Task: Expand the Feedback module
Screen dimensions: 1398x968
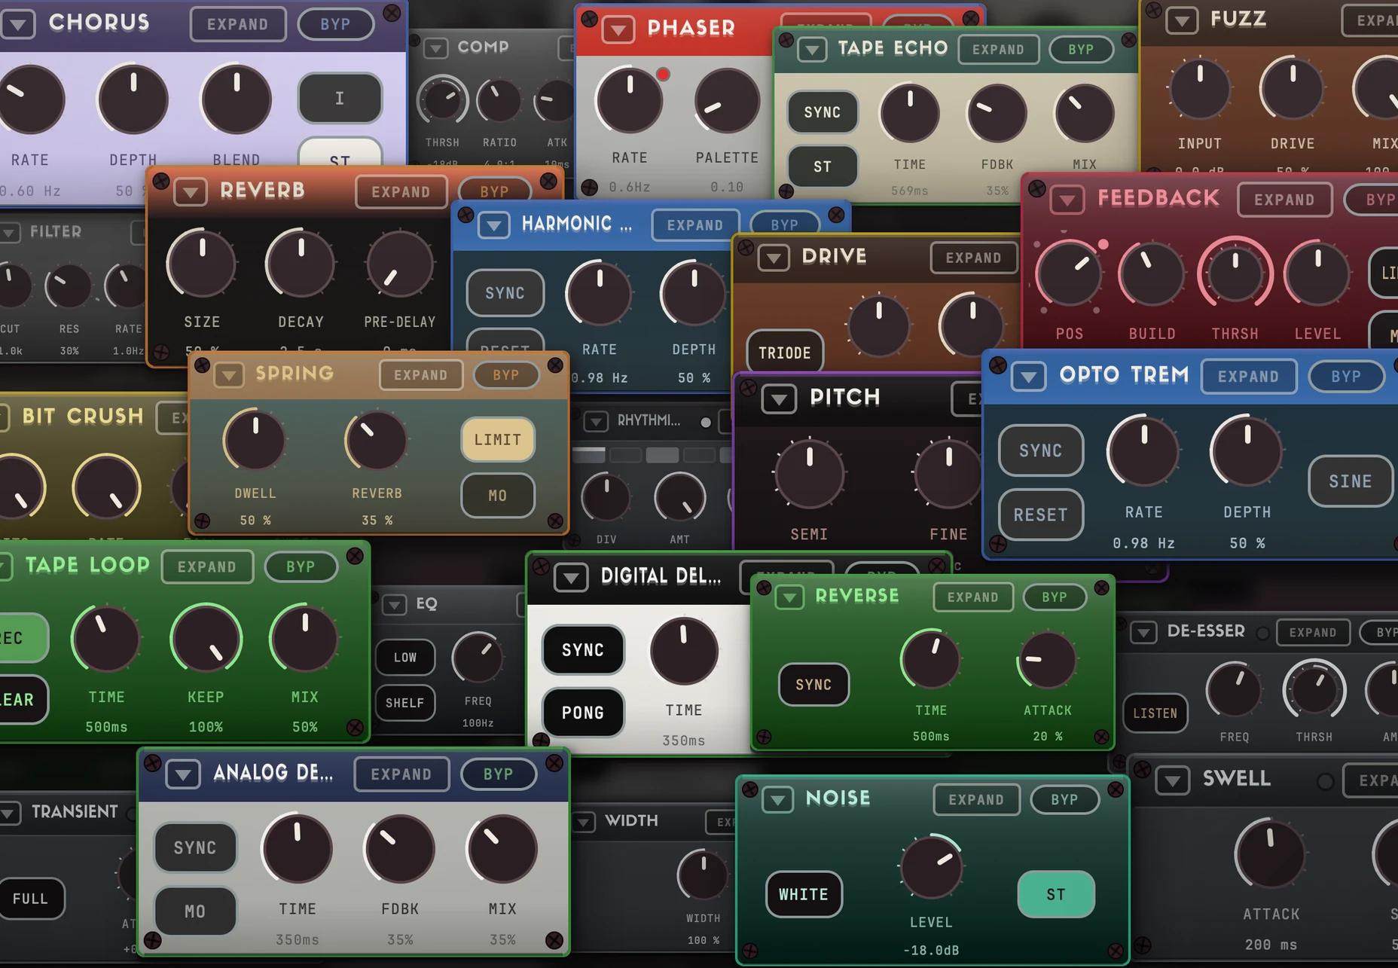Action: [1284, 200]
